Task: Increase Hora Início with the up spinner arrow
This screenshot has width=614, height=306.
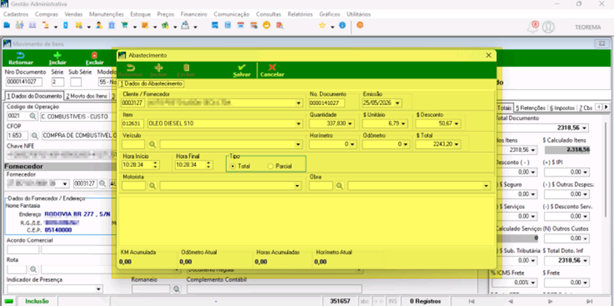Action: click(x=156, y=163)
